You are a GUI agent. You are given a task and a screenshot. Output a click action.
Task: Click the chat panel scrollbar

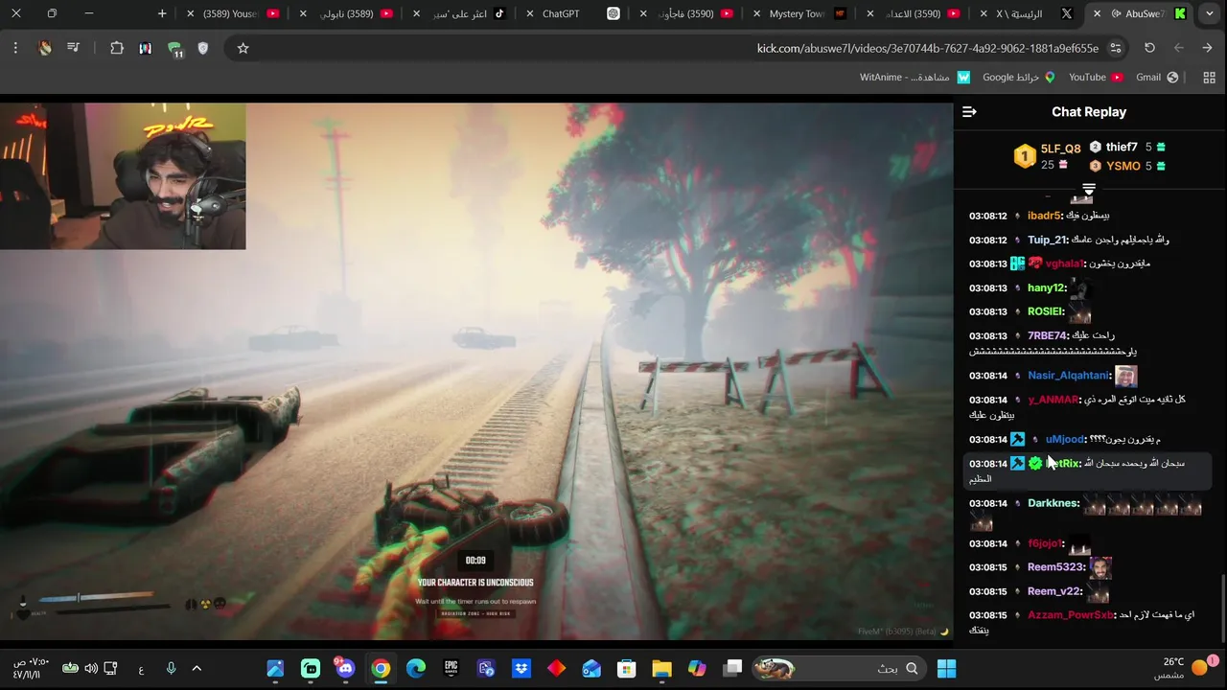pyautogui.click(x=1222, y=609)
